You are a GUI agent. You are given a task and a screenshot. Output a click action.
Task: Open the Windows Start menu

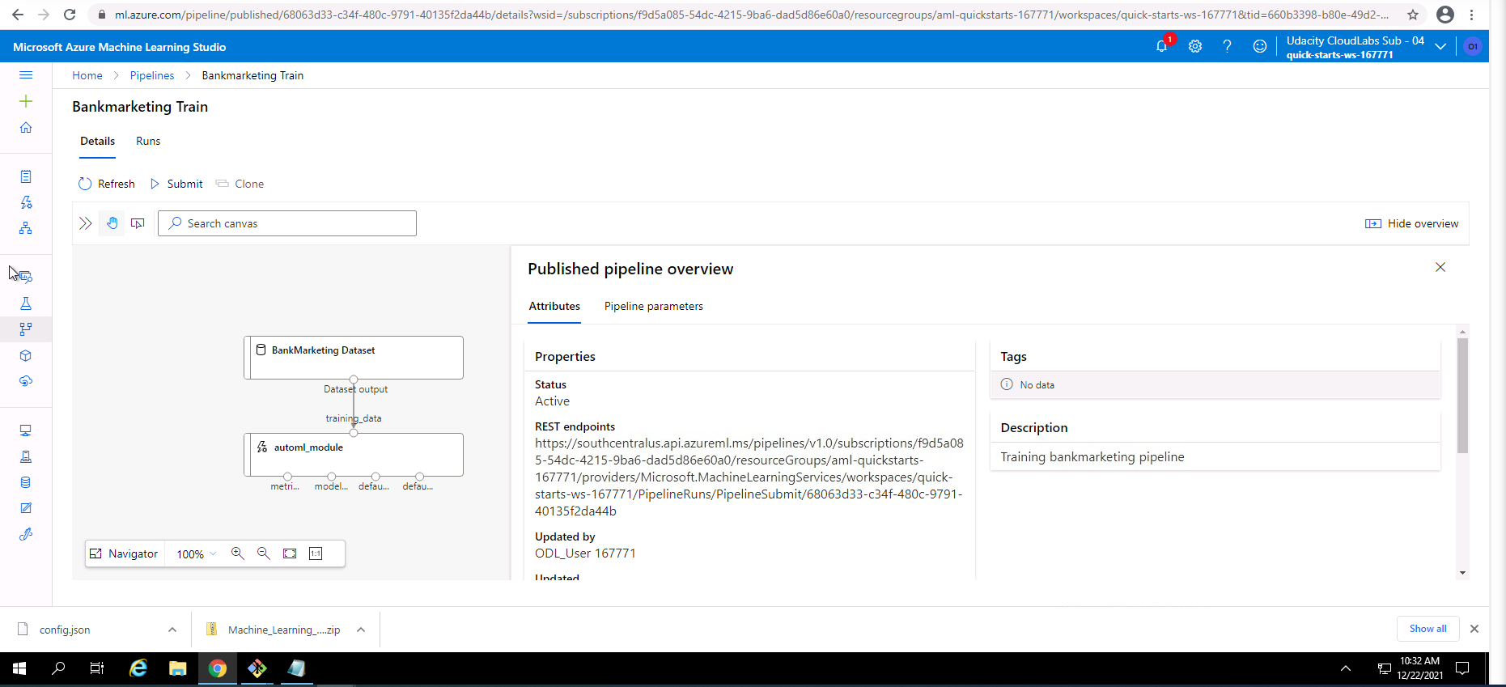[19, 668]
